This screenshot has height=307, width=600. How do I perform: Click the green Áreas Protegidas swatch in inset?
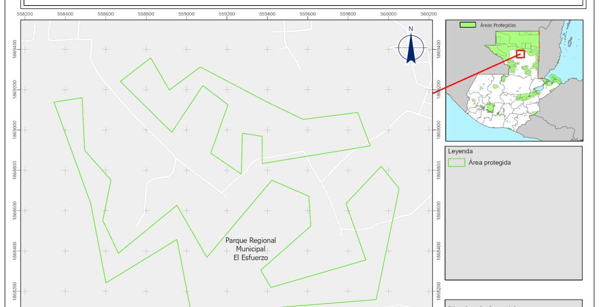click(x=467, y=25)
